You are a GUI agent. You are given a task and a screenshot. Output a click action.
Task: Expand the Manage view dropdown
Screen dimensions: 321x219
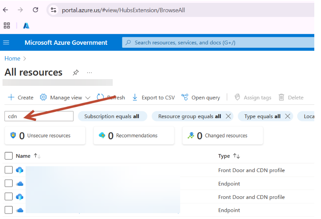coord(65,98)
